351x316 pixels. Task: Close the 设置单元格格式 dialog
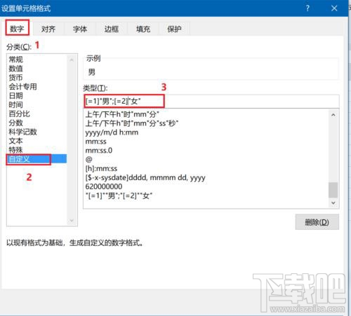[x=334, y=8]
